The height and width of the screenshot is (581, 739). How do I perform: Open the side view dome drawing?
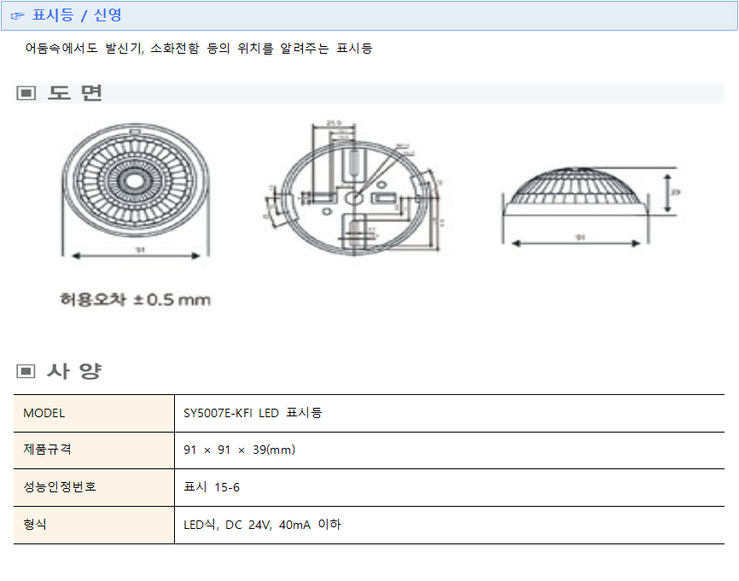[591, 206]
